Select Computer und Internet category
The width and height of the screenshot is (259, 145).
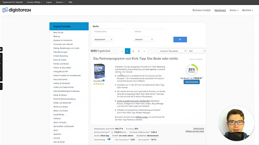63,44
